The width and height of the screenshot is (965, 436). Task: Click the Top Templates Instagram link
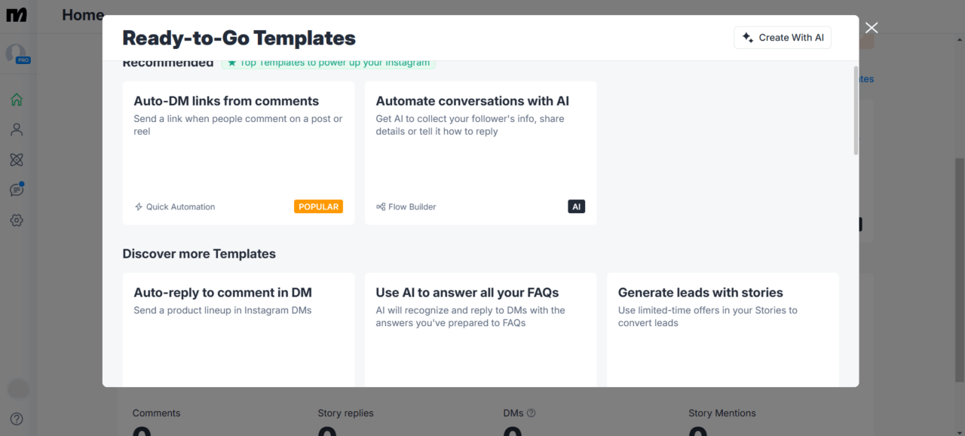coord(329,63)
